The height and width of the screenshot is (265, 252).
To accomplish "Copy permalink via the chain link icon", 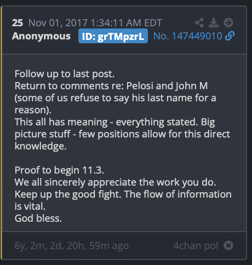I will coord(230,36).
